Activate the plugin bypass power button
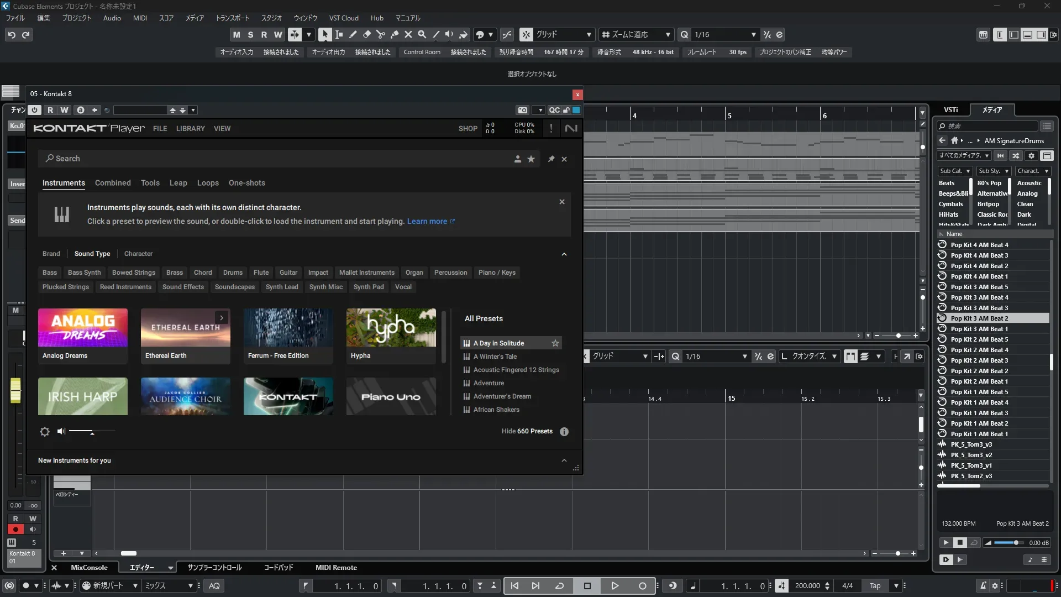 [x=34, y=110]
